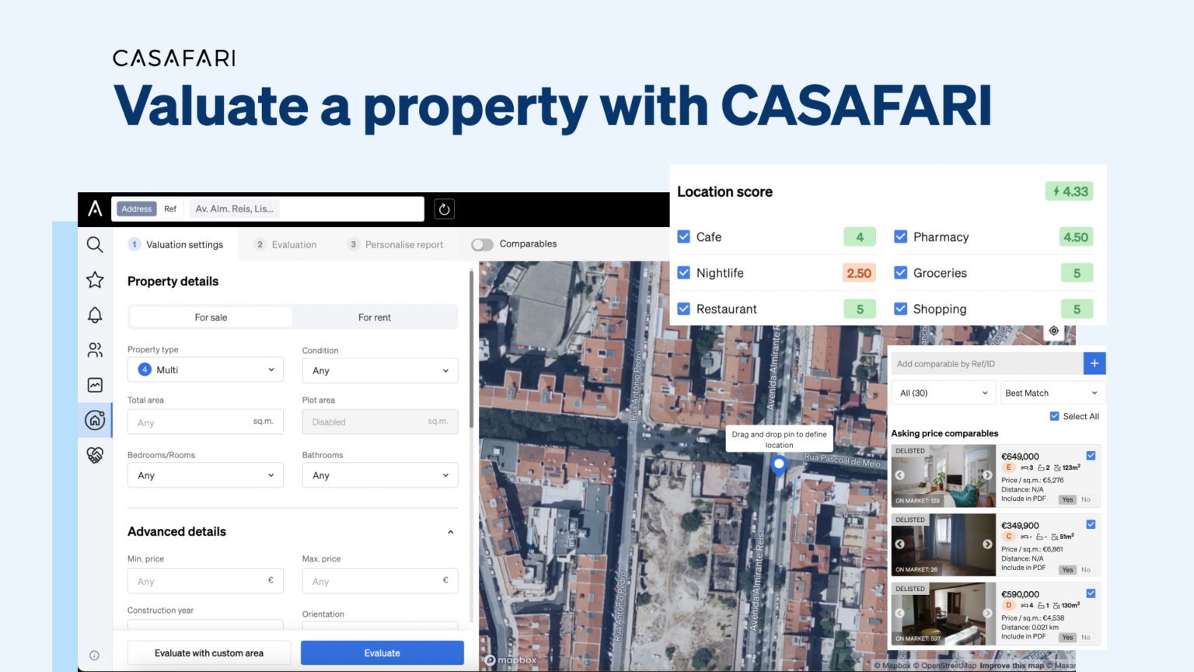Select the property valuation house icon
The height and width of the screenshot is (672, 1194).
point(95,420)
